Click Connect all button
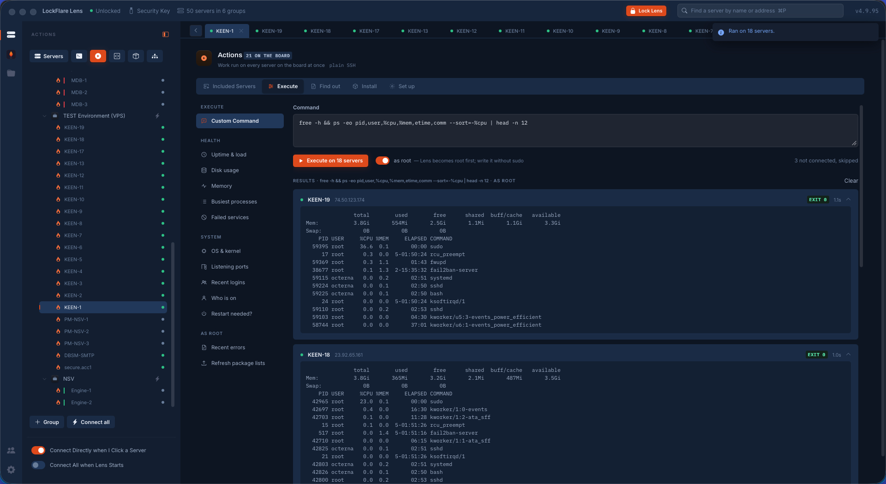The image size is (886, 484). pos(91,422)
